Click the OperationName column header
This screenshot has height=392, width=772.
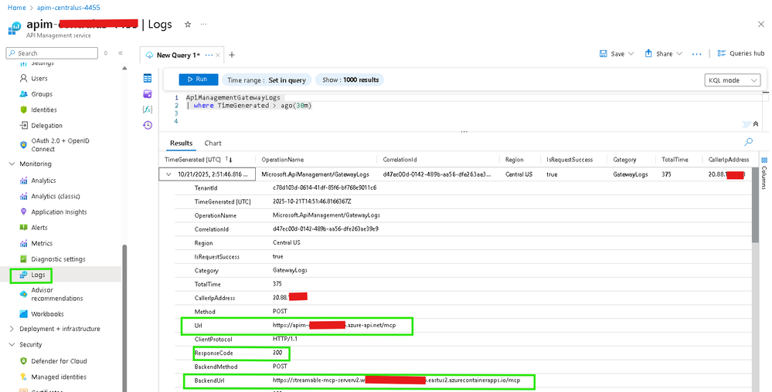click(283, 160)
